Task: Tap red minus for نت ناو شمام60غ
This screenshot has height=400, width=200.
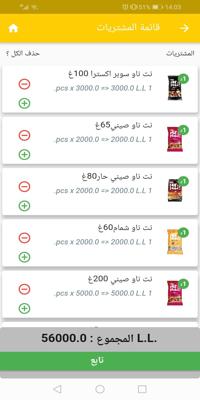Action: tap(24, 238)
